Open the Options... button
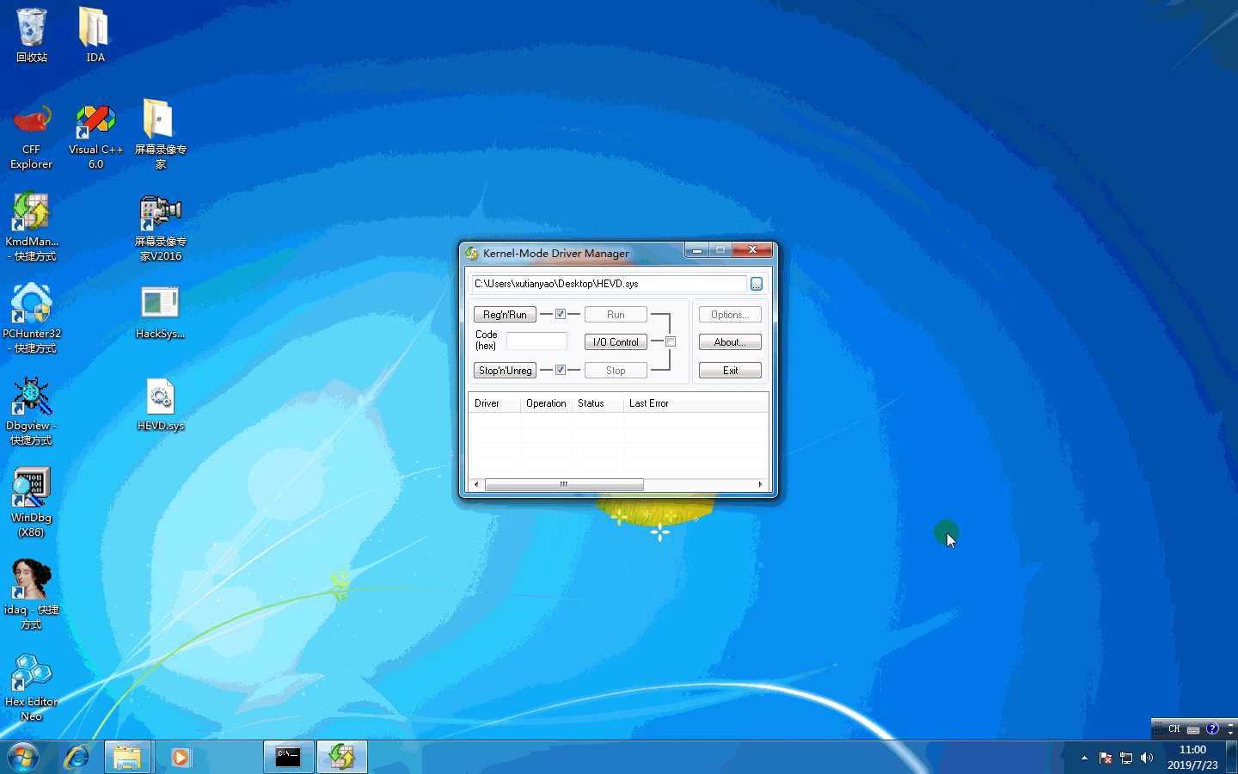 coord(730,315)
